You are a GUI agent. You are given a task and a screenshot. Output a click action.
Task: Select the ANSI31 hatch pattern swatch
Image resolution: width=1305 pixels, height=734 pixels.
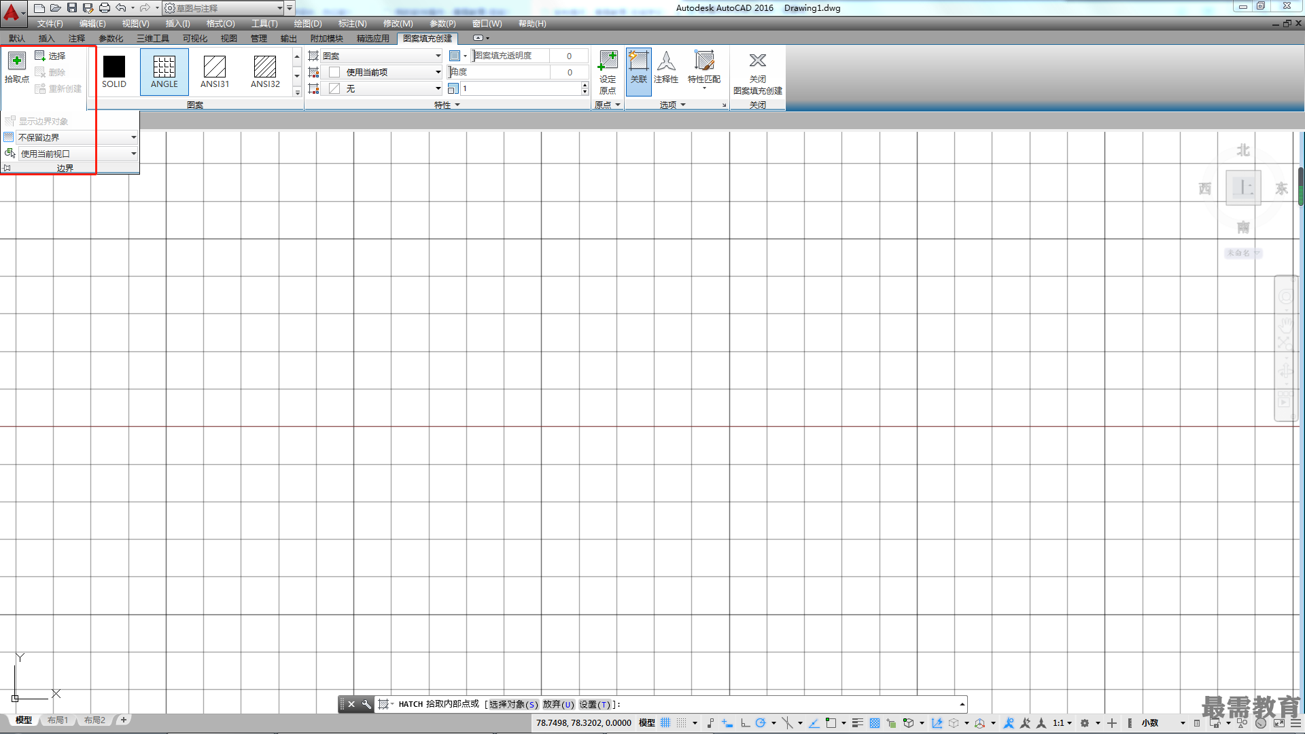(x=215, y=72)
